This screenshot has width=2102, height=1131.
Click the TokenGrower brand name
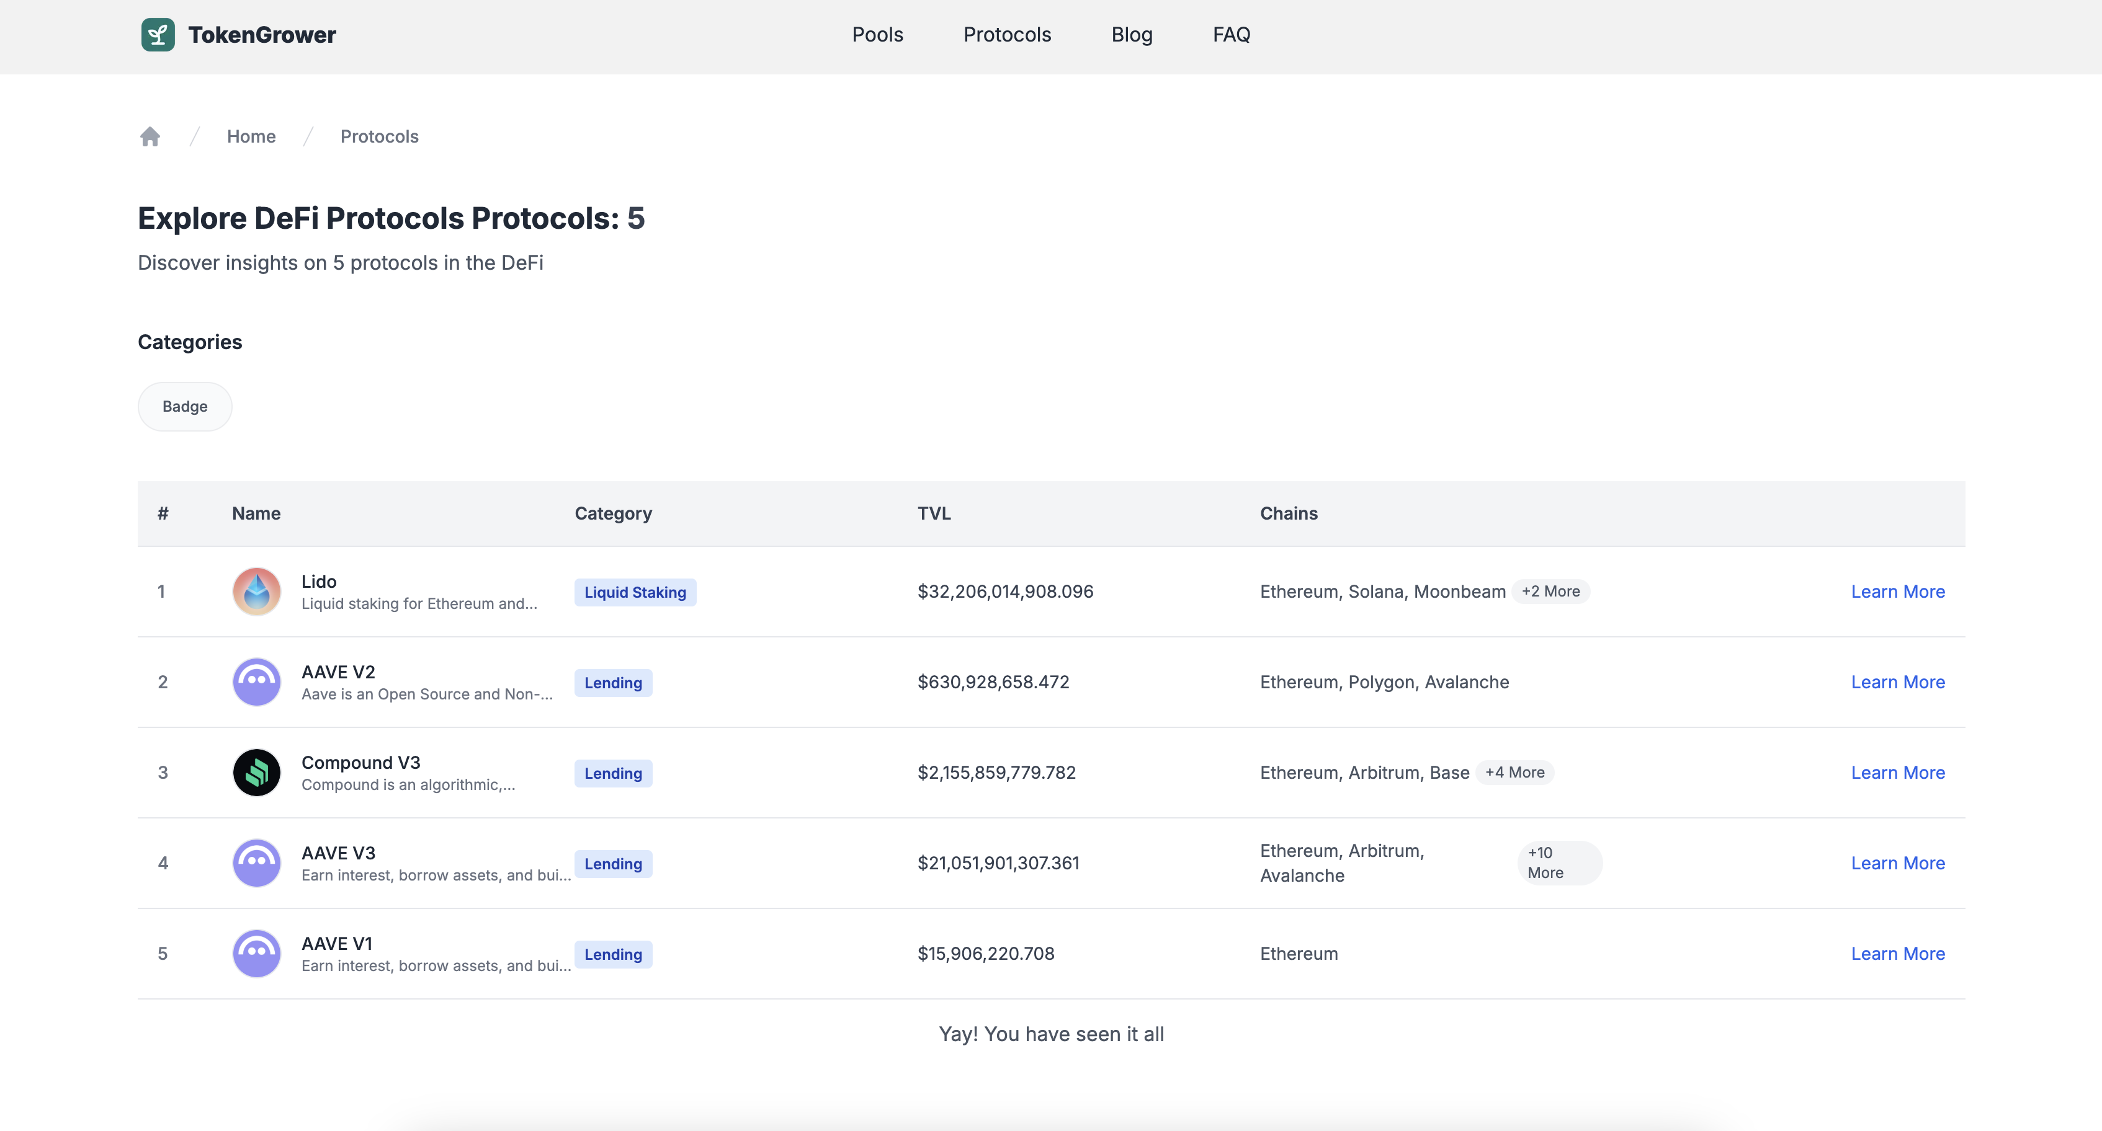pos(262,34)
